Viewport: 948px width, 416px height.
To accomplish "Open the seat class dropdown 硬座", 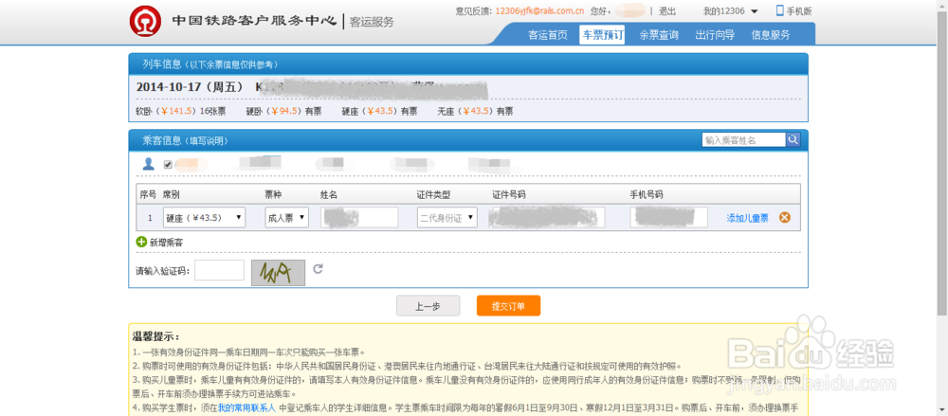I will pos(205,218).
